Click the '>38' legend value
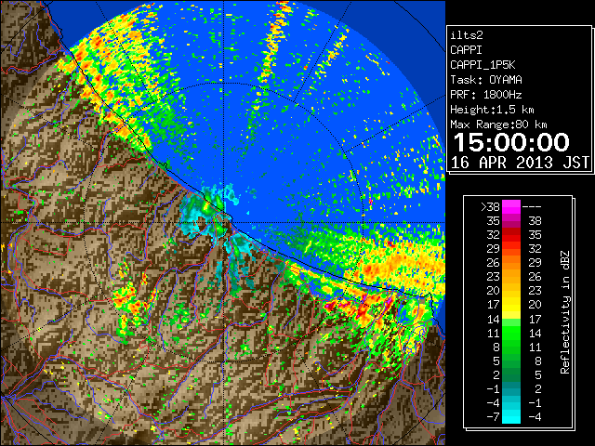This screenshot has width=595, height=446. [490, 207]
